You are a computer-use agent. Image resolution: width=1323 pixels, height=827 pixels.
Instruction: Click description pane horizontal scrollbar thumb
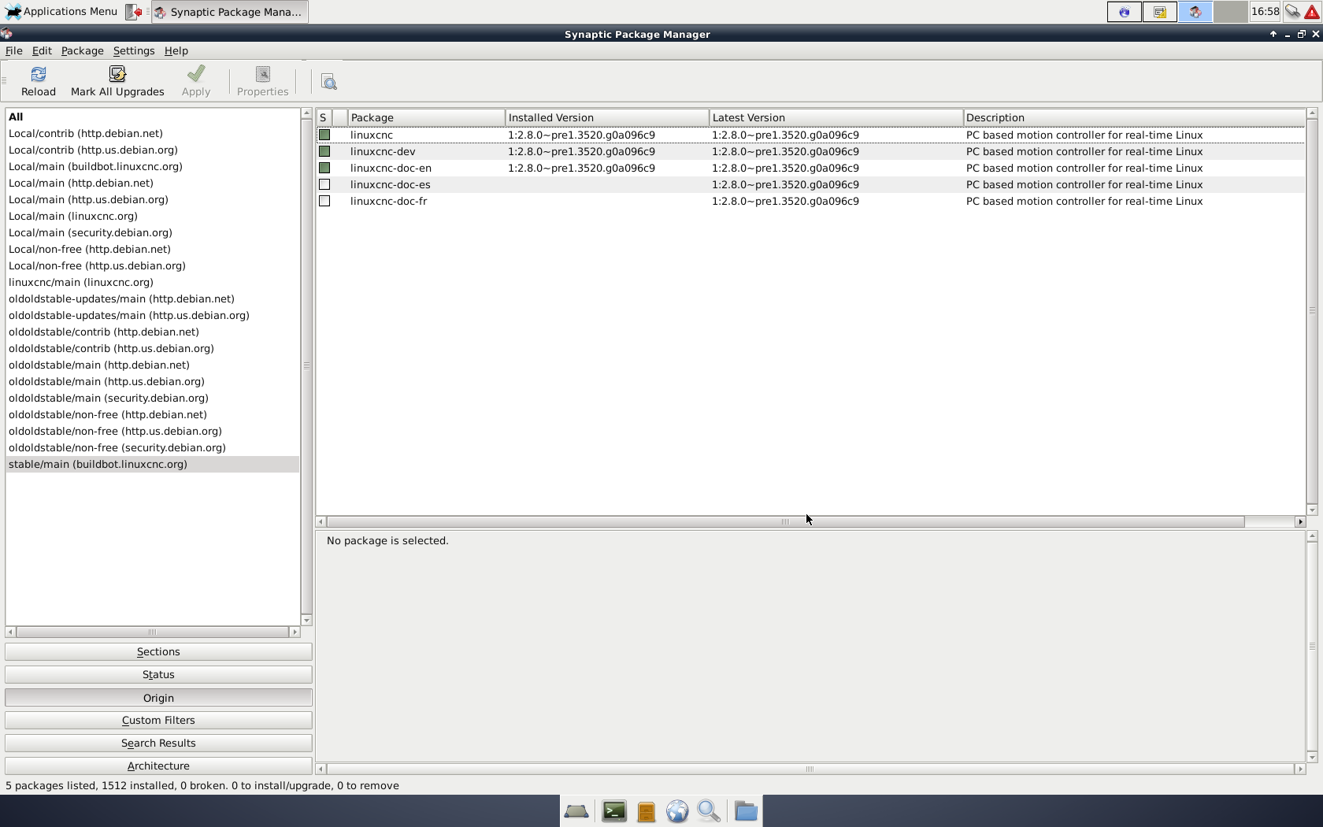[x=810, y=769]
